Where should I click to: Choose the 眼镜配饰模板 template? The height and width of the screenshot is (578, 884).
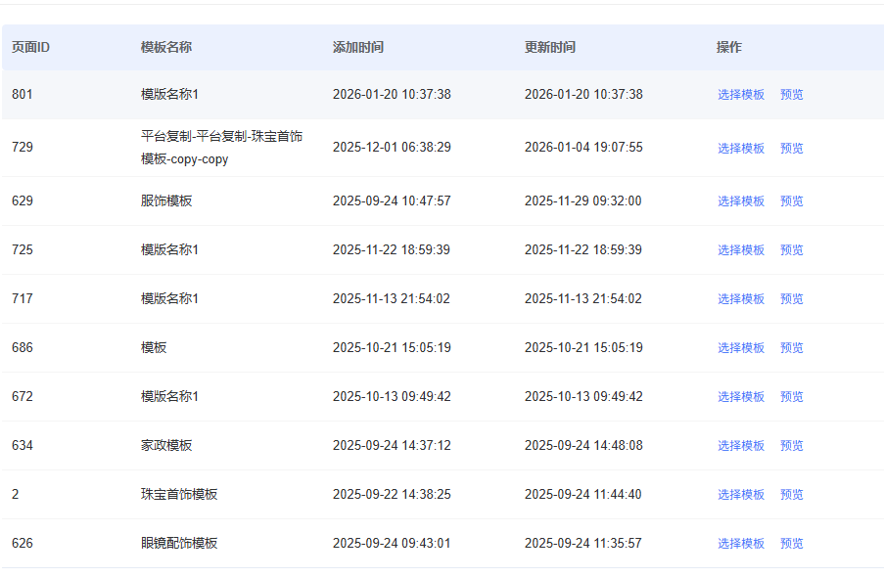(740, 544)
